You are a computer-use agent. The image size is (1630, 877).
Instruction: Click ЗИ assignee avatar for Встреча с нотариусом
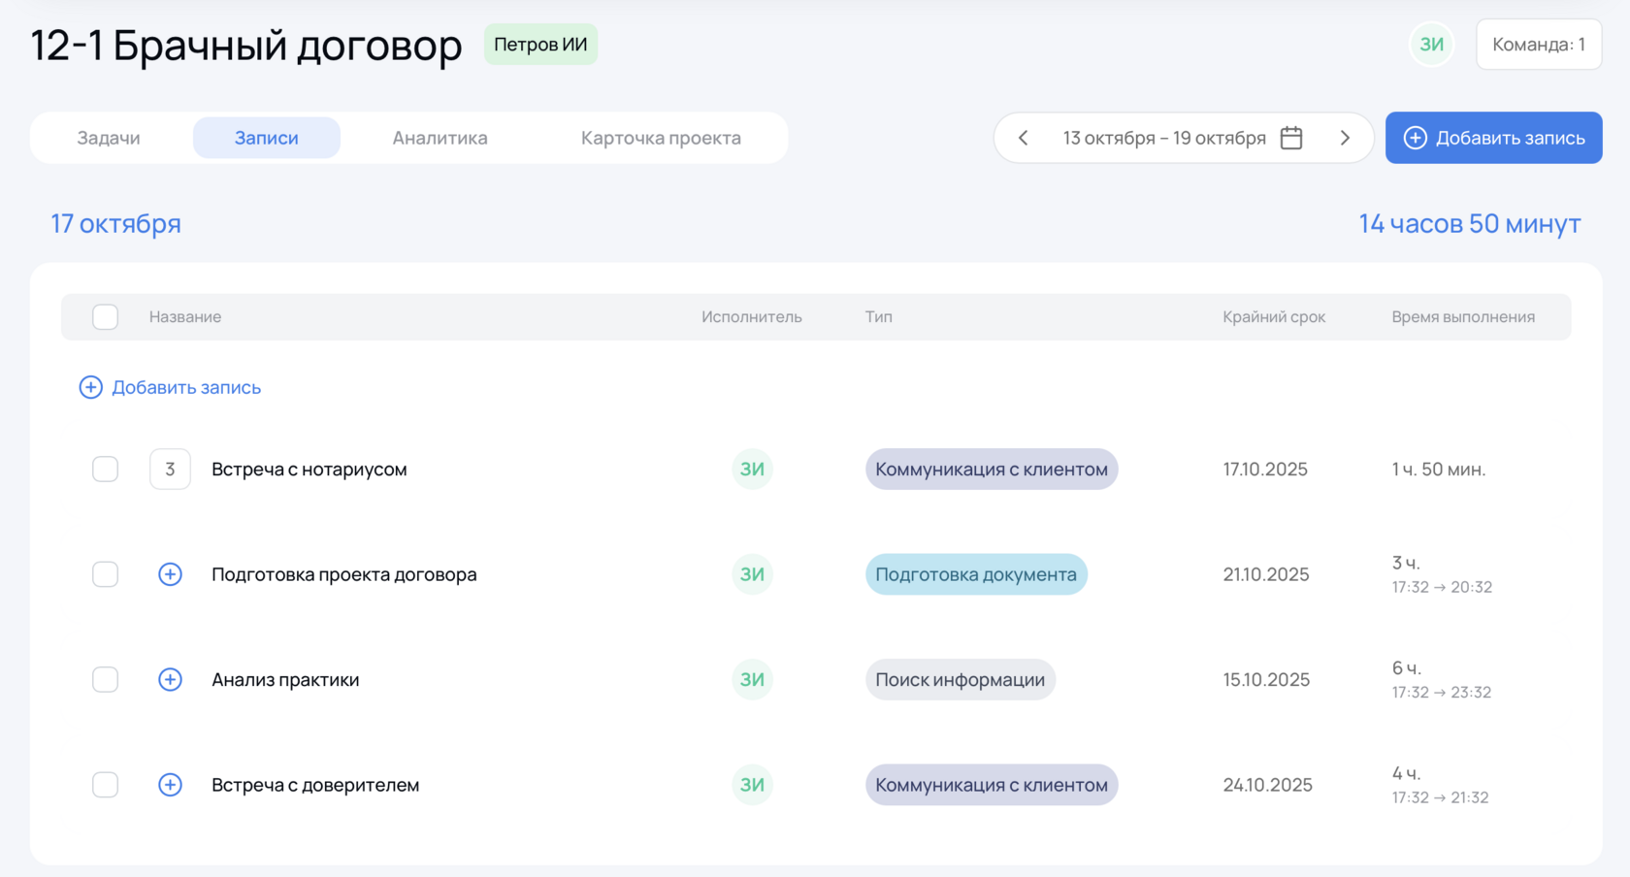pyautogui.click(x=752, y=470)
